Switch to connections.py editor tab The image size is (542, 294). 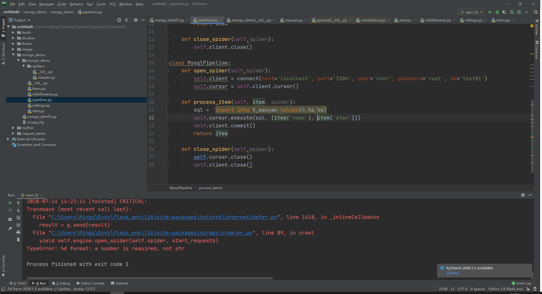tap(373, 20)
